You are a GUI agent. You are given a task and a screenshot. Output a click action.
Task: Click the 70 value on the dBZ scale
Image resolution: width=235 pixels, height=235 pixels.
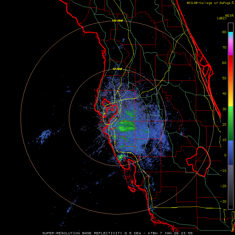224,48
